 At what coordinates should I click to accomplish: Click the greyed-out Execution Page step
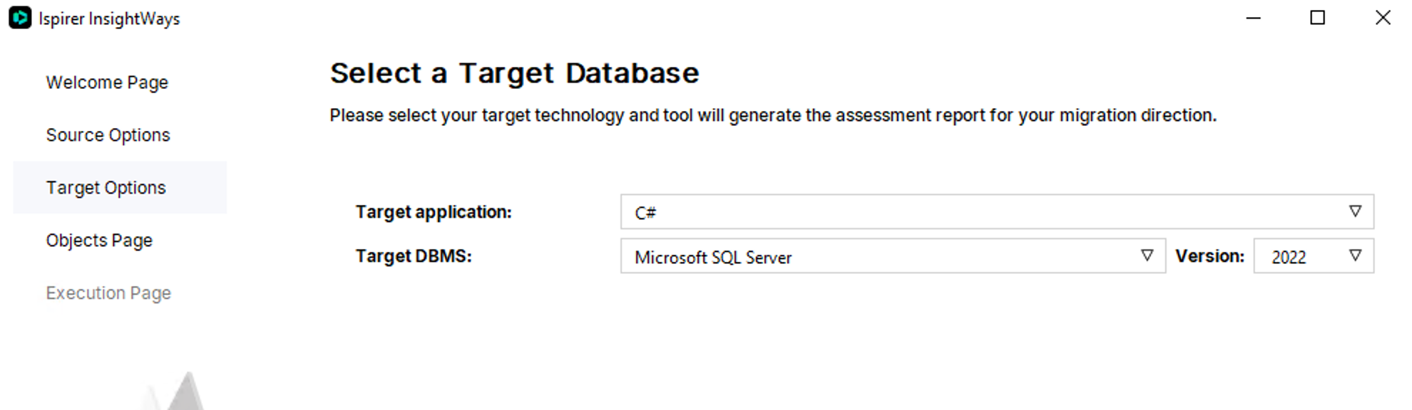pyautogui.click(x=108, y=293)
